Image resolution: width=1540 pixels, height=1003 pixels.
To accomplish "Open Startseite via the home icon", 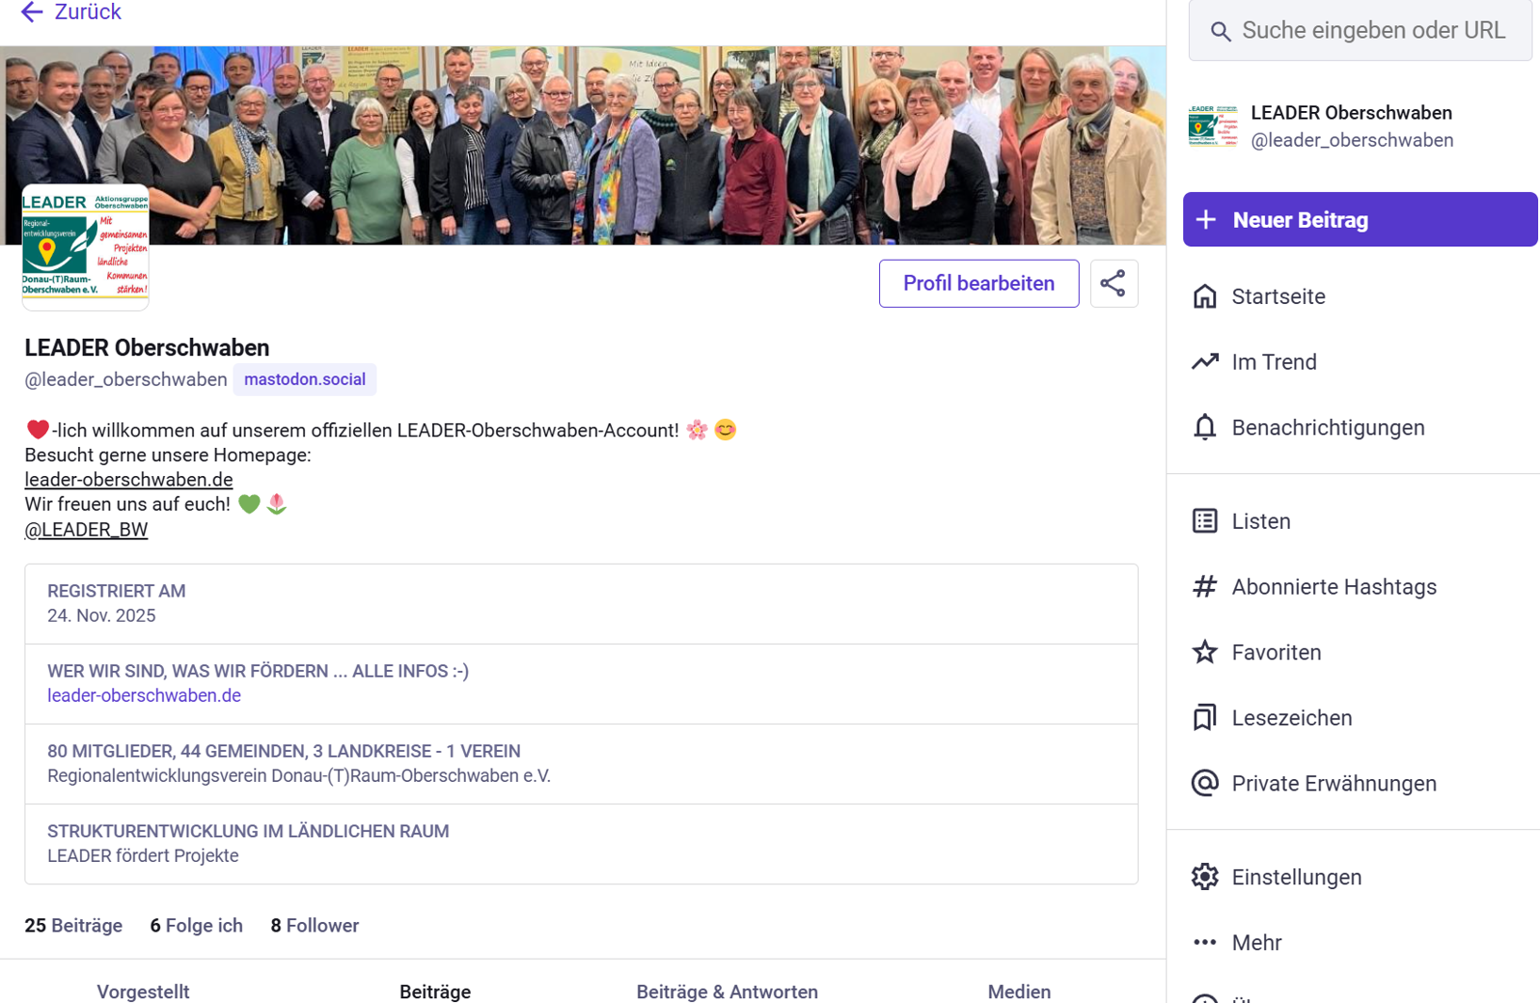I will (1205, 296).
